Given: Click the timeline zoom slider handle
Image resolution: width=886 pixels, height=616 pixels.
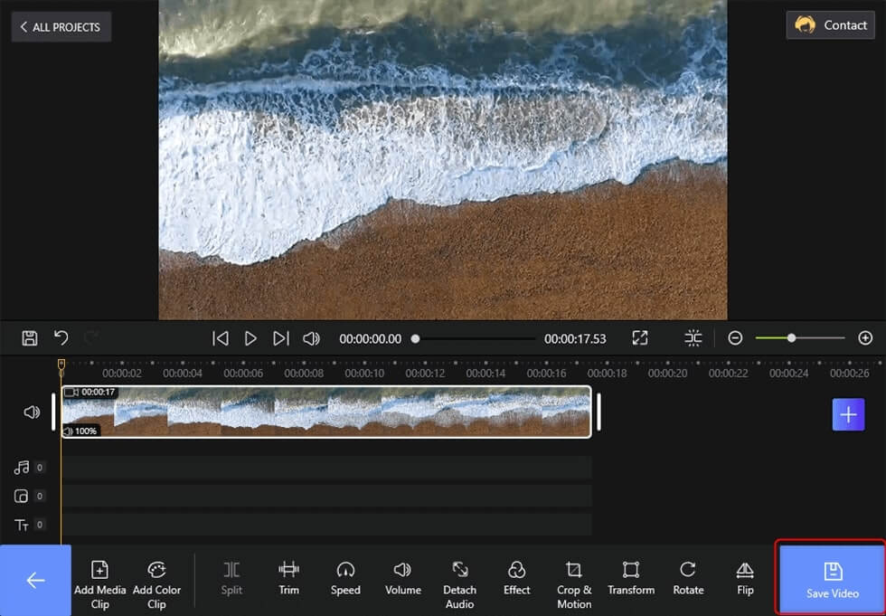Looking at the screenshot, I should click(x=791, y=338).
